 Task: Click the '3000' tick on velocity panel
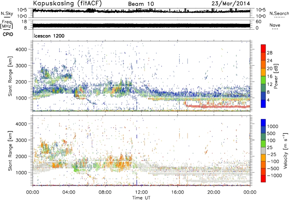[x=21, y=140]
